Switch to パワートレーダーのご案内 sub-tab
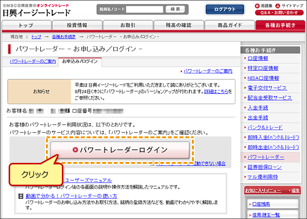The height and width of the screenshot is (219, 307). click(32, 61)
